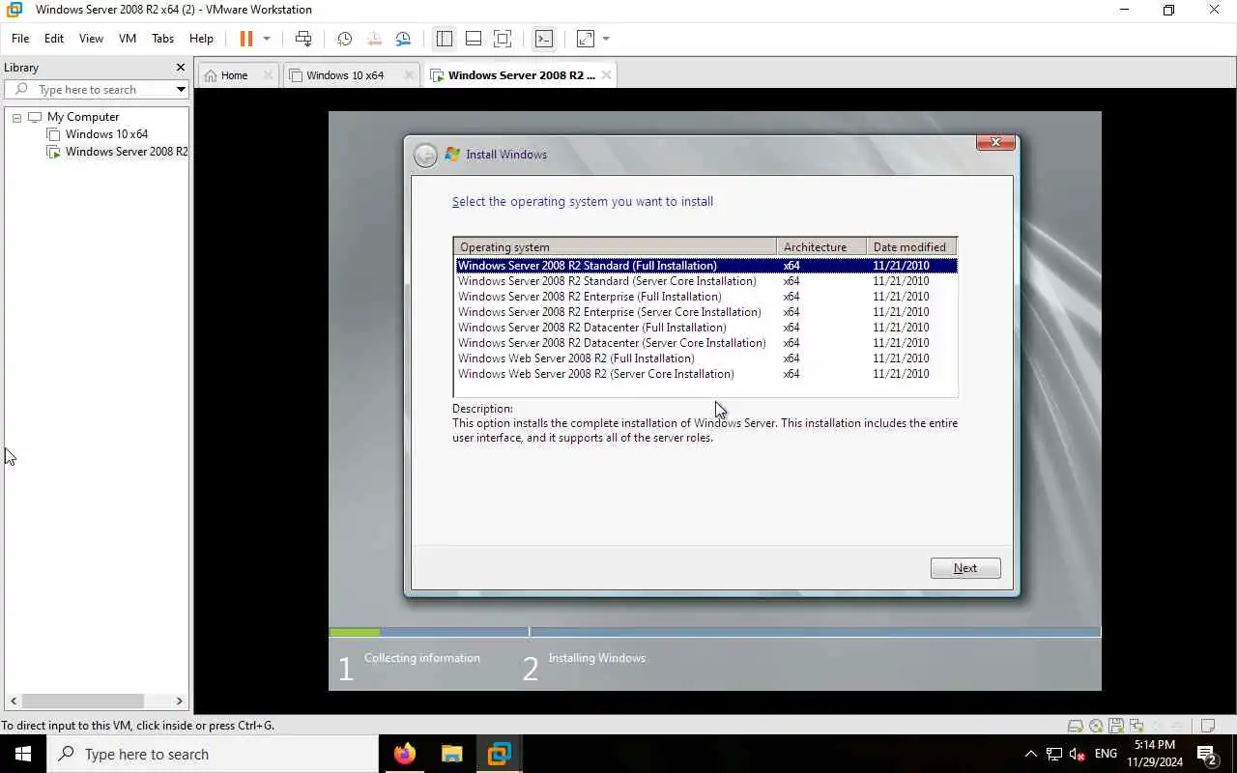
Task: Click the network adapter status icon
Action: coord(1136,726)
